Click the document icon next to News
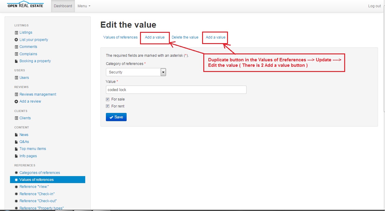The image size is (385, 211). (16, 135)
